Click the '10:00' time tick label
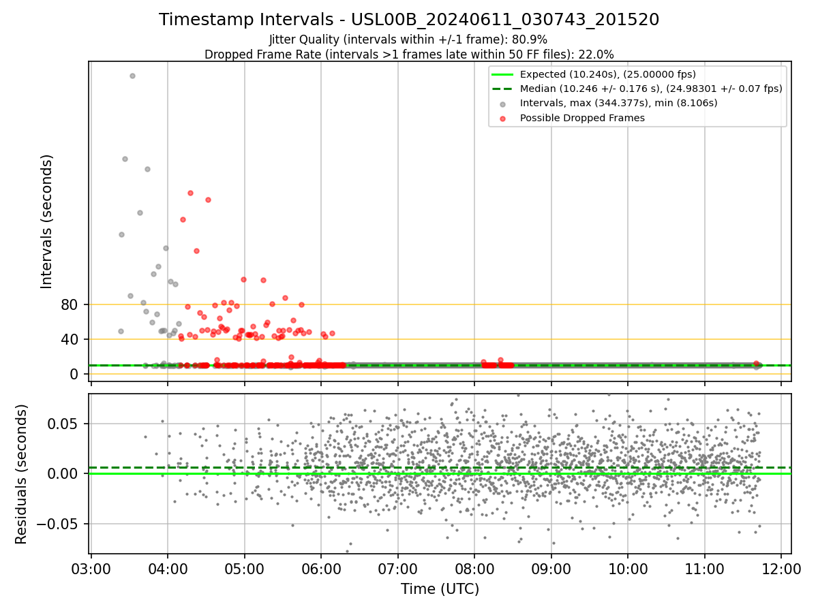The image size is (818, 613). pos(628,568)
